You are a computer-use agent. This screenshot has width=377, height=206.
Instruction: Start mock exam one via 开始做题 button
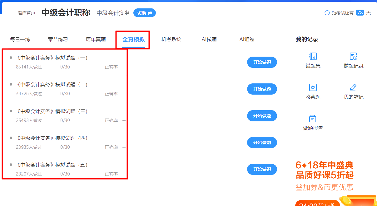point(262,62)
